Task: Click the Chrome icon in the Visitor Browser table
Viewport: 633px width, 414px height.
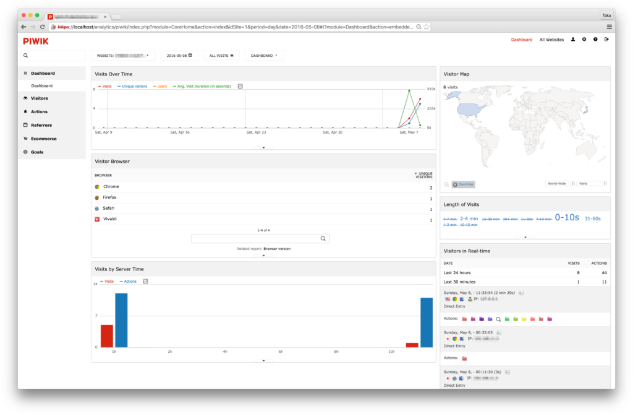Action: coord(97,187)
